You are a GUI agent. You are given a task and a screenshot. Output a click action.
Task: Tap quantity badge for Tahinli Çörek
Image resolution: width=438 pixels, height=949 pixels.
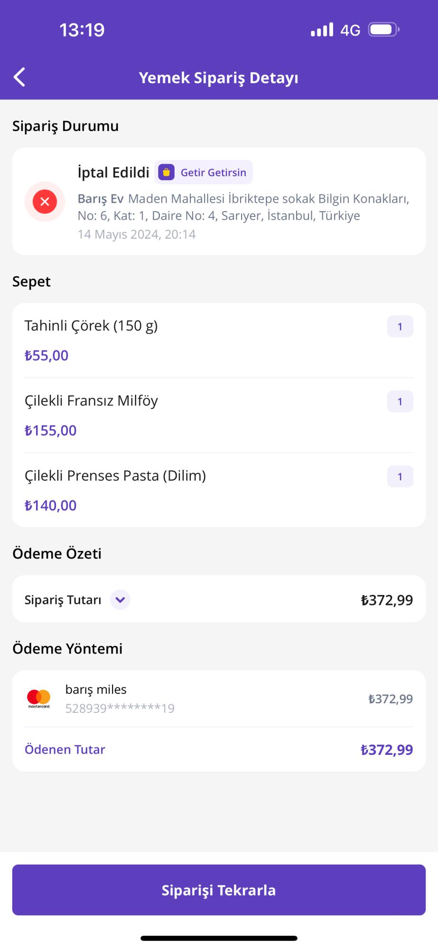click(400, 326)
